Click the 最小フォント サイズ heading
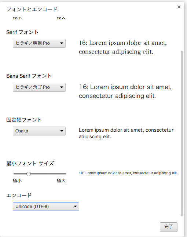Viewport: 187px width, 237px height. [30, 163]
